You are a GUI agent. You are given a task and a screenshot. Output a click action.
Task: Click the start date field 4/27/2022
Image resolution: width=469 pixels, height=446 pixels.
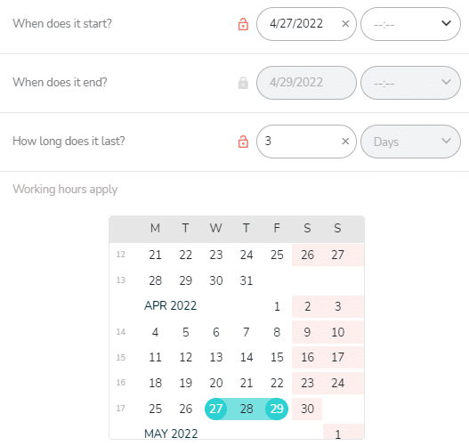click(306, 24)
